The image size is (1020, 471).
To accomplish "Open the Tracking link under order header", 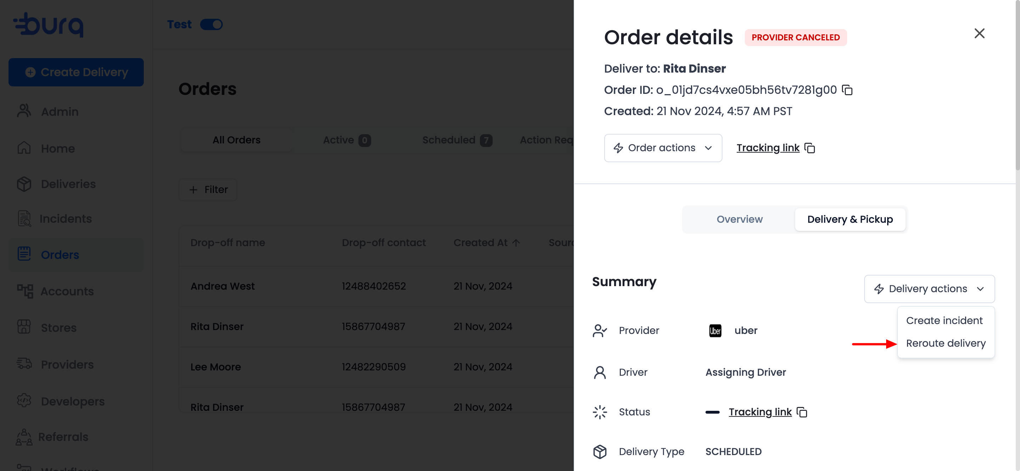I will (x=768, y=148).
